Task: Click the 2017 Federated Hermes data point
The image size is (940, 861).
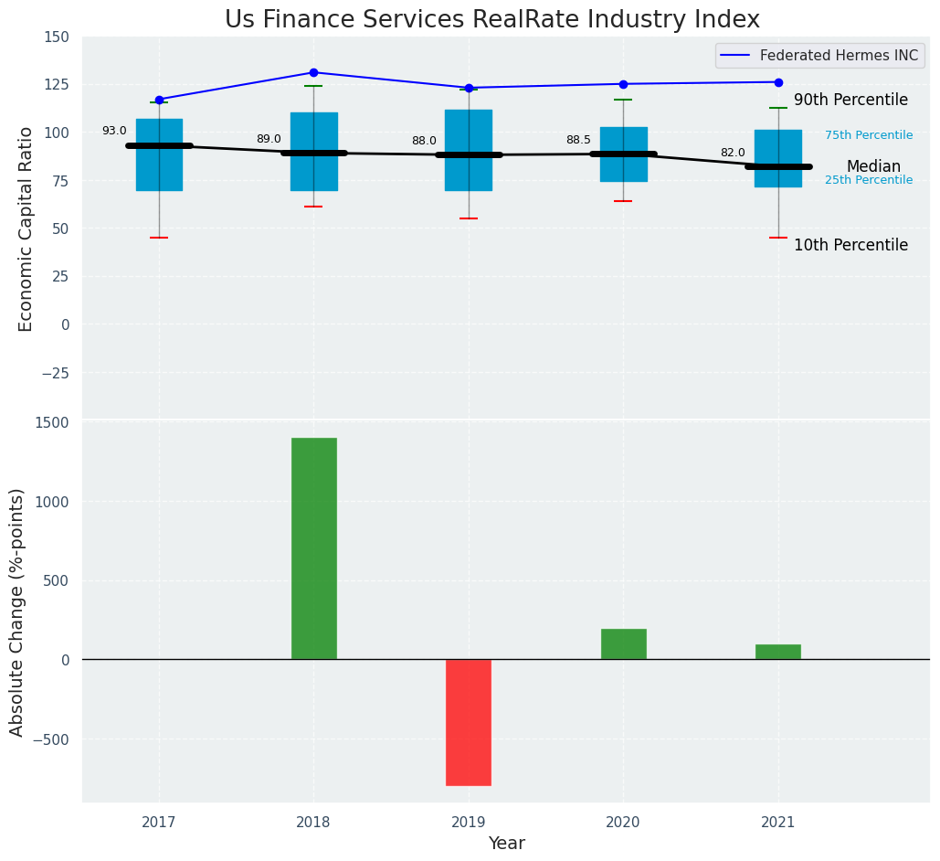Action: pyautogui.click(x=159, y=100)
